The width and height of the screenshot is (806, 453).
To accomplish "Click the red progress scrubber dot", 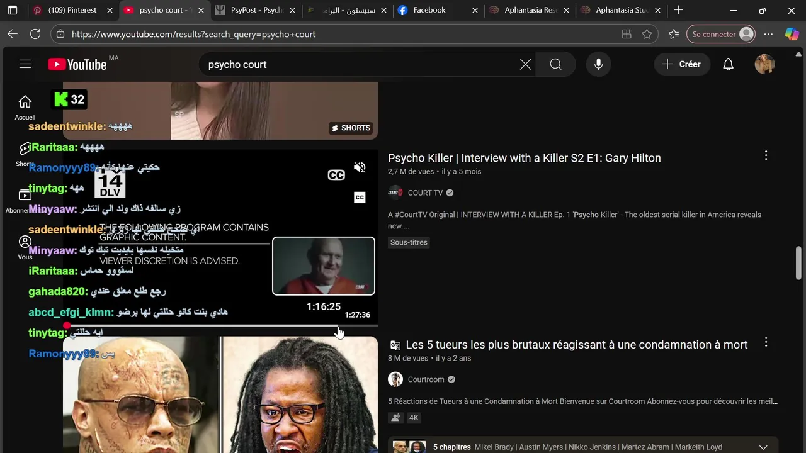I will point(67,325).
